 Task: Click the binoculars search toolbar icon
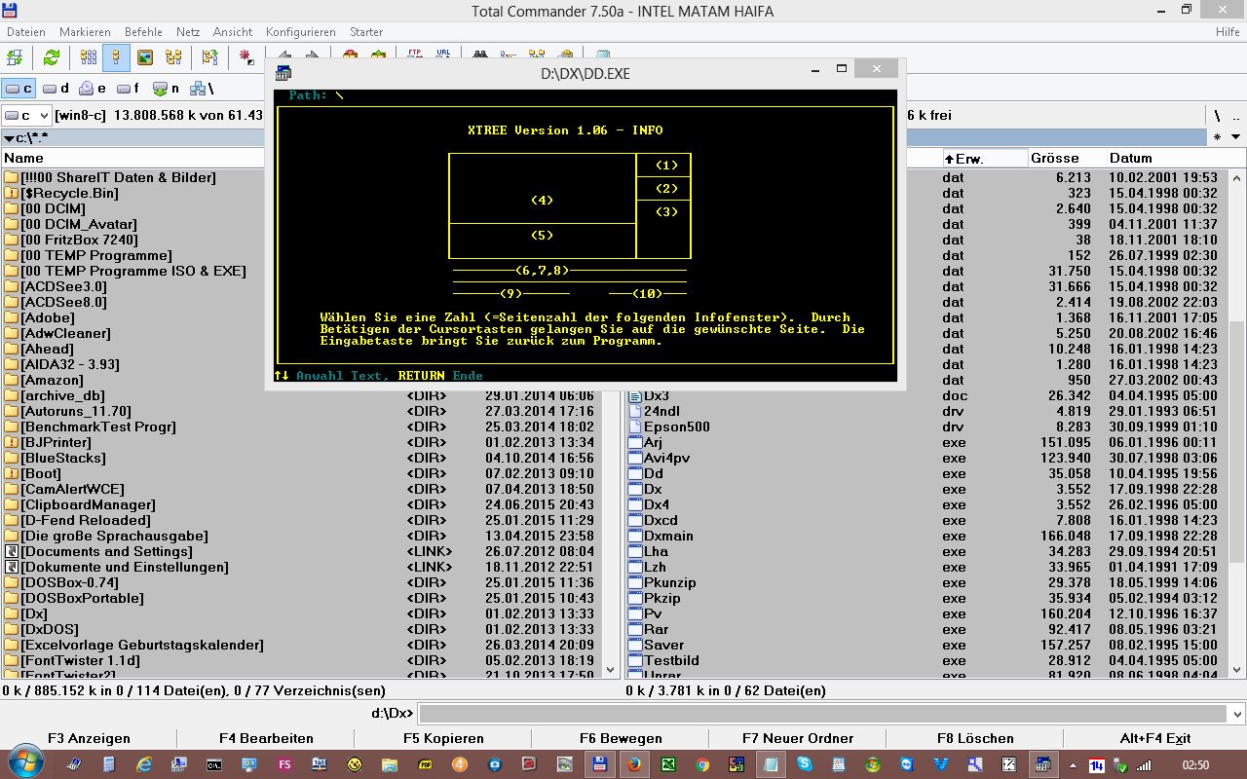pyautogui.click(x=480, y=54)
